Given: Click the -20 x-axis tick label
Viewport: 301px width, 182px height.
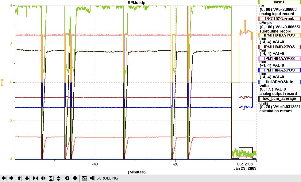Looking at the screenshot, I should pos(175,164).
